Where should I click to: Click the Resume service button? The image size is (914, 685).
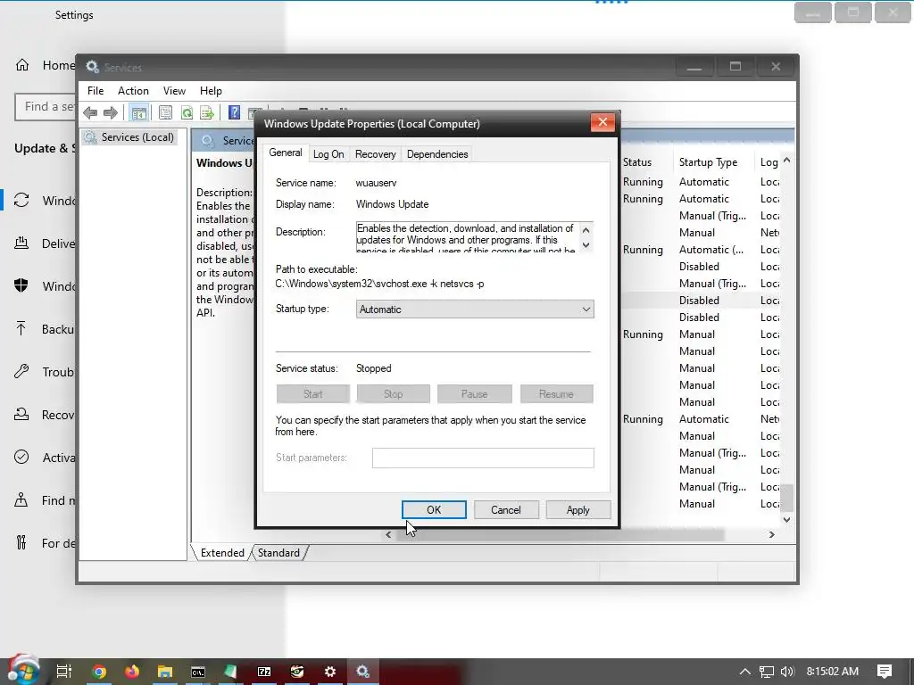pyautogui.click(x=556, y=393)
